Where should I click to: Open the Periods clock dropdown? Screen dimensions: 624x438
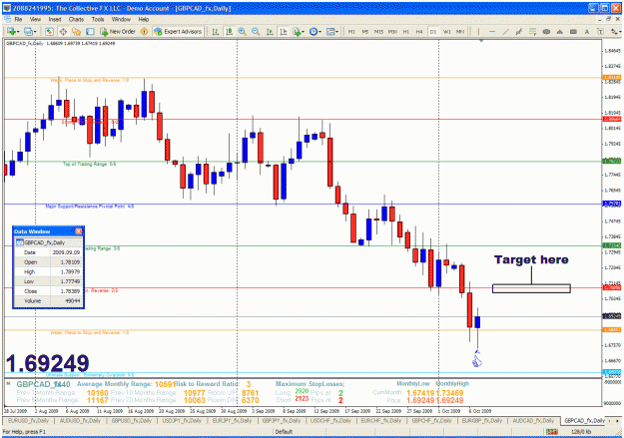[314, 31]
